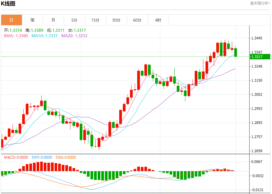The width and height of the screenshot is (272, 194).
Task: Click the MA20: 1.3232 label
Action: [74, 36]
